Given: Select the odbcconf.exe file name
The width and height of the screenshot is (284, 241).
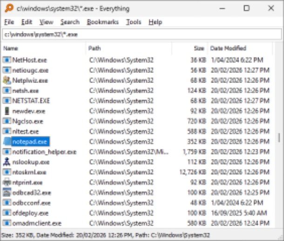Looking at the screenshot, I should [31, 203].
